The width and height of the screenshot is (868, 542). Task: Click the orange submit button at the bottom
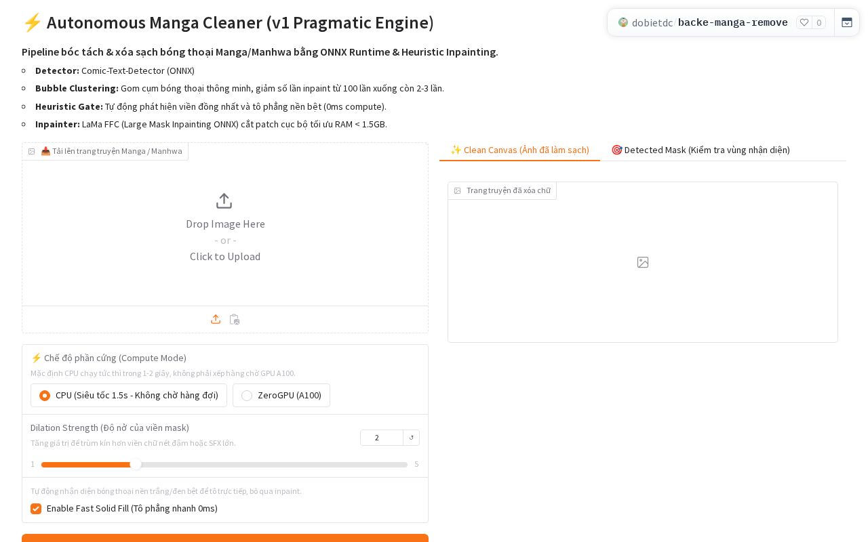[225, 538]
